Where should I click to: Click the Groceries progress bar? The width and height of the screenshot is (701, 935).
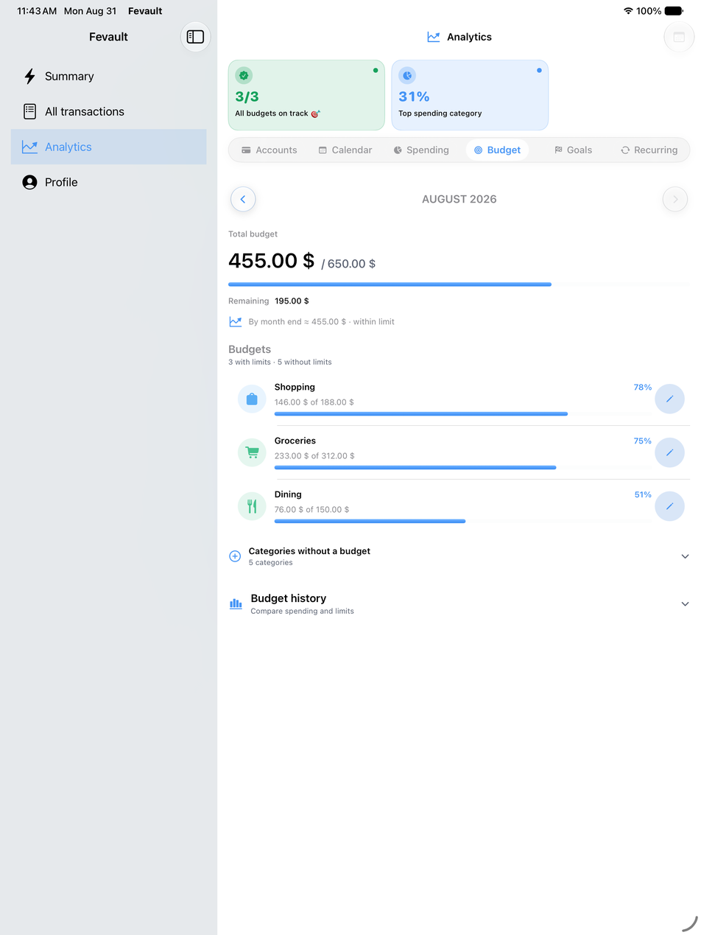(x=463, y=468)
